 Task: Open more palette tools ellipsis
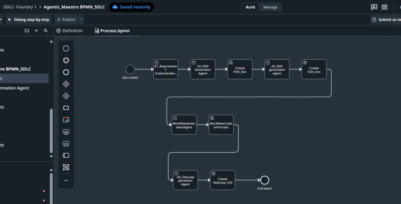coord(66,181)
